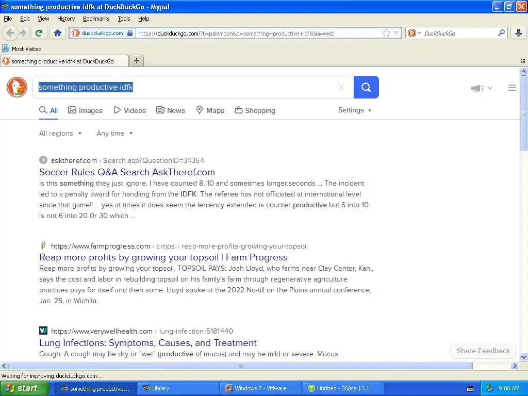Expand the All regions filter
This screenshot has width=528, height=396.
pyautogui.click(x=60, y=134)
